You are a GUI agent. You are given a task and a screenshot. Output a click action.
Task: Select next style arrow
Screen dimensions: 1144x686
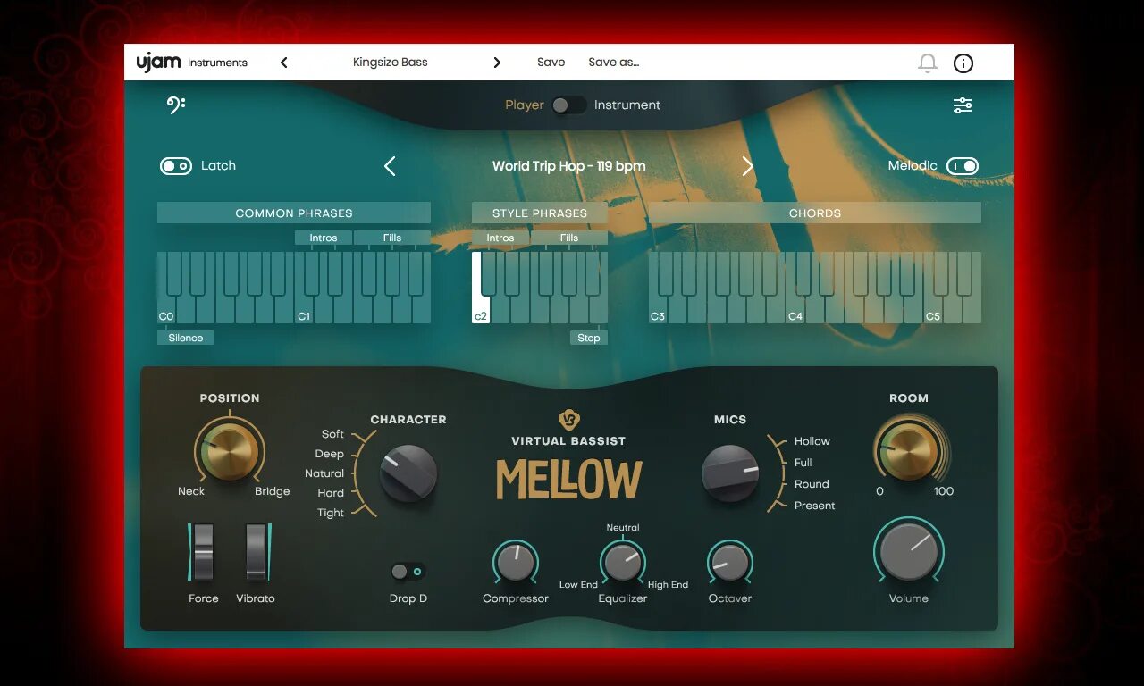(x=748, y=166)
